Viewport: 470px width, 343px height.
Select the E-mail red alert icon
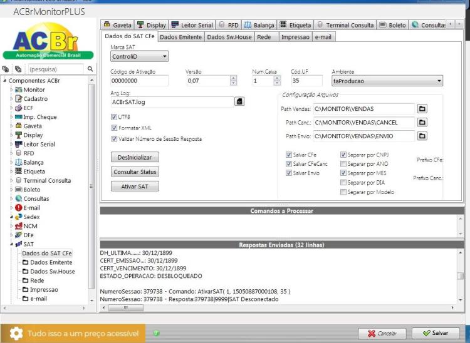click(19, 208)
